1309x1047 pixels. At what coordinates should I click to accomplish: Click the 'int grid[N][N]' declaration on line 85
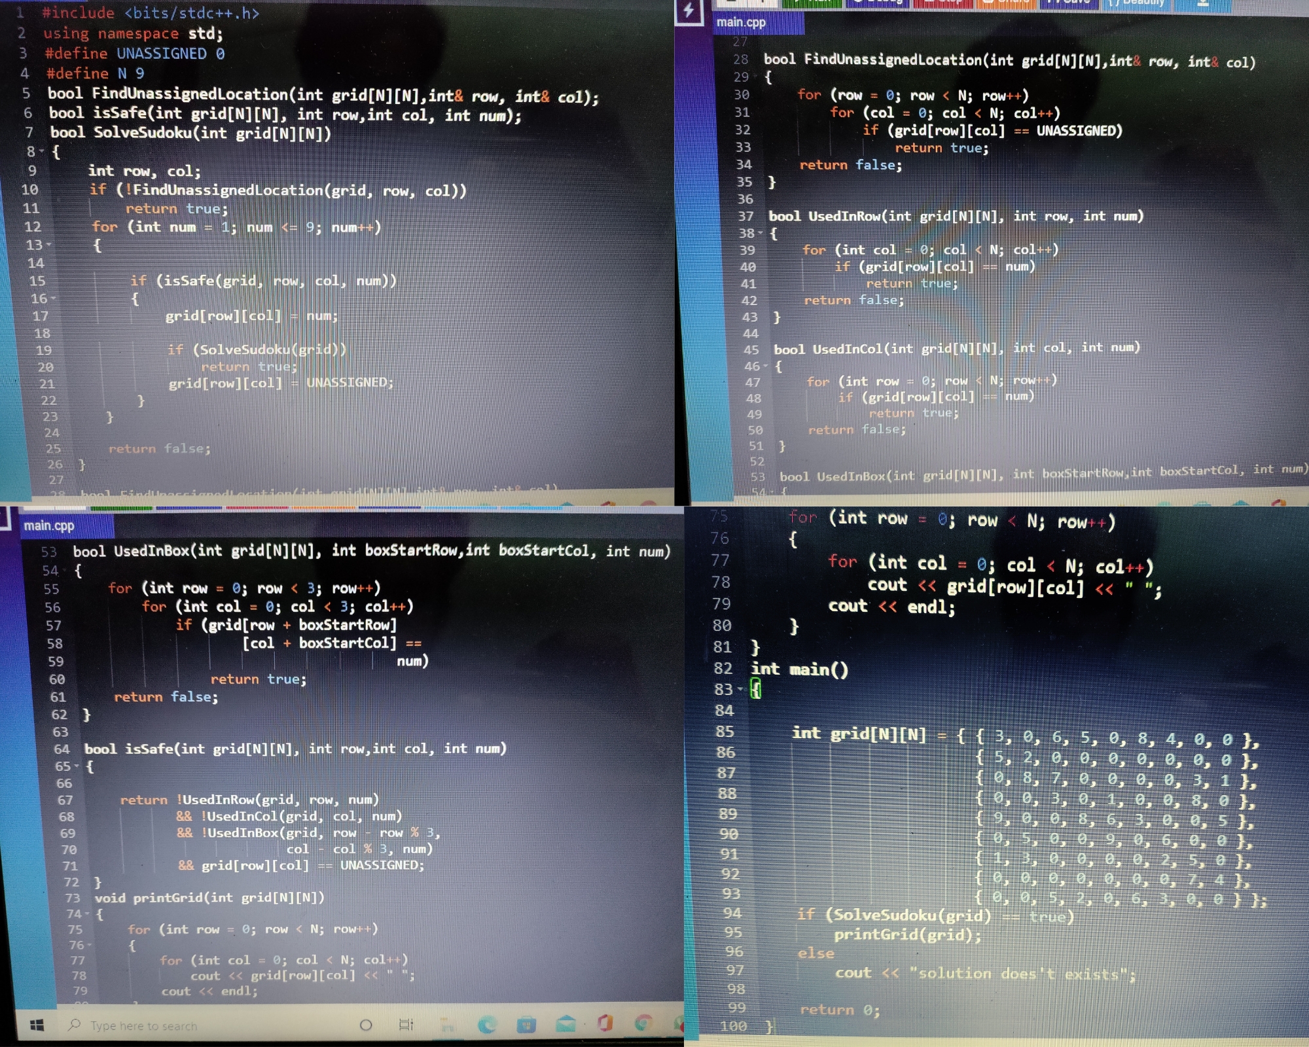859,734
